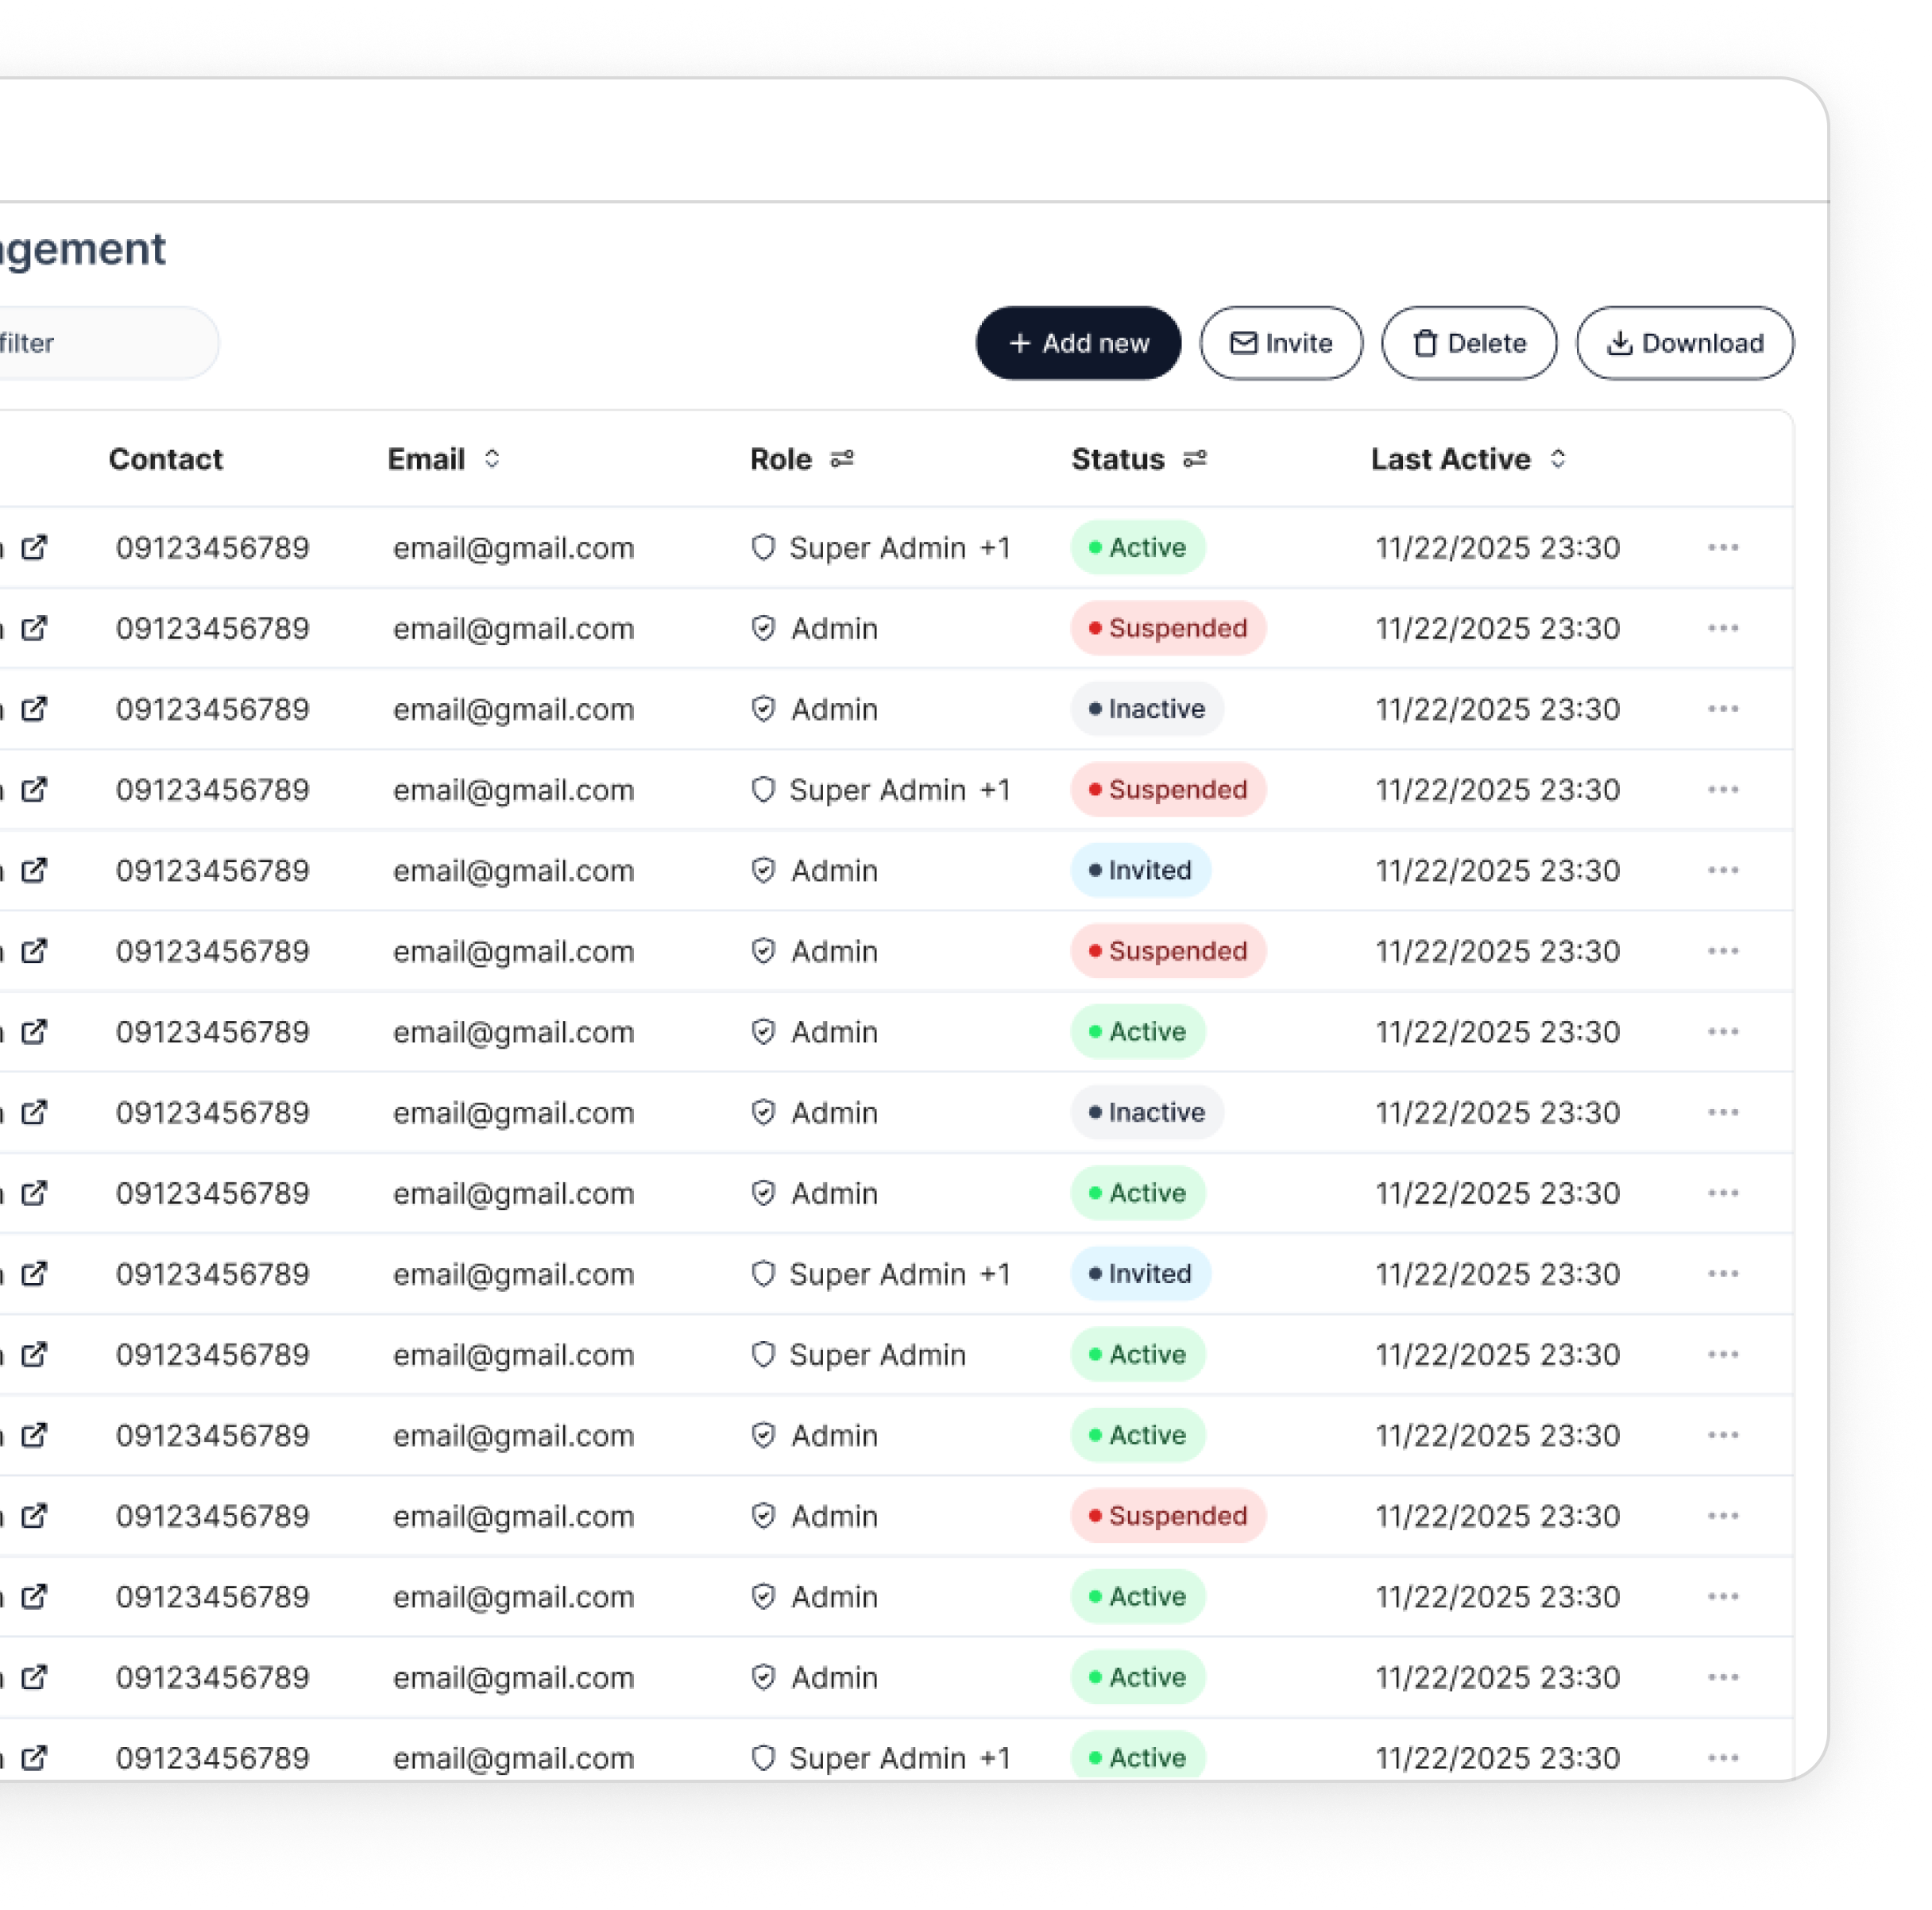Image resolution: width=1932 pixels, height=1910 pixels.
Task: Open the Role column filter icon
Action: click(842, 459)
